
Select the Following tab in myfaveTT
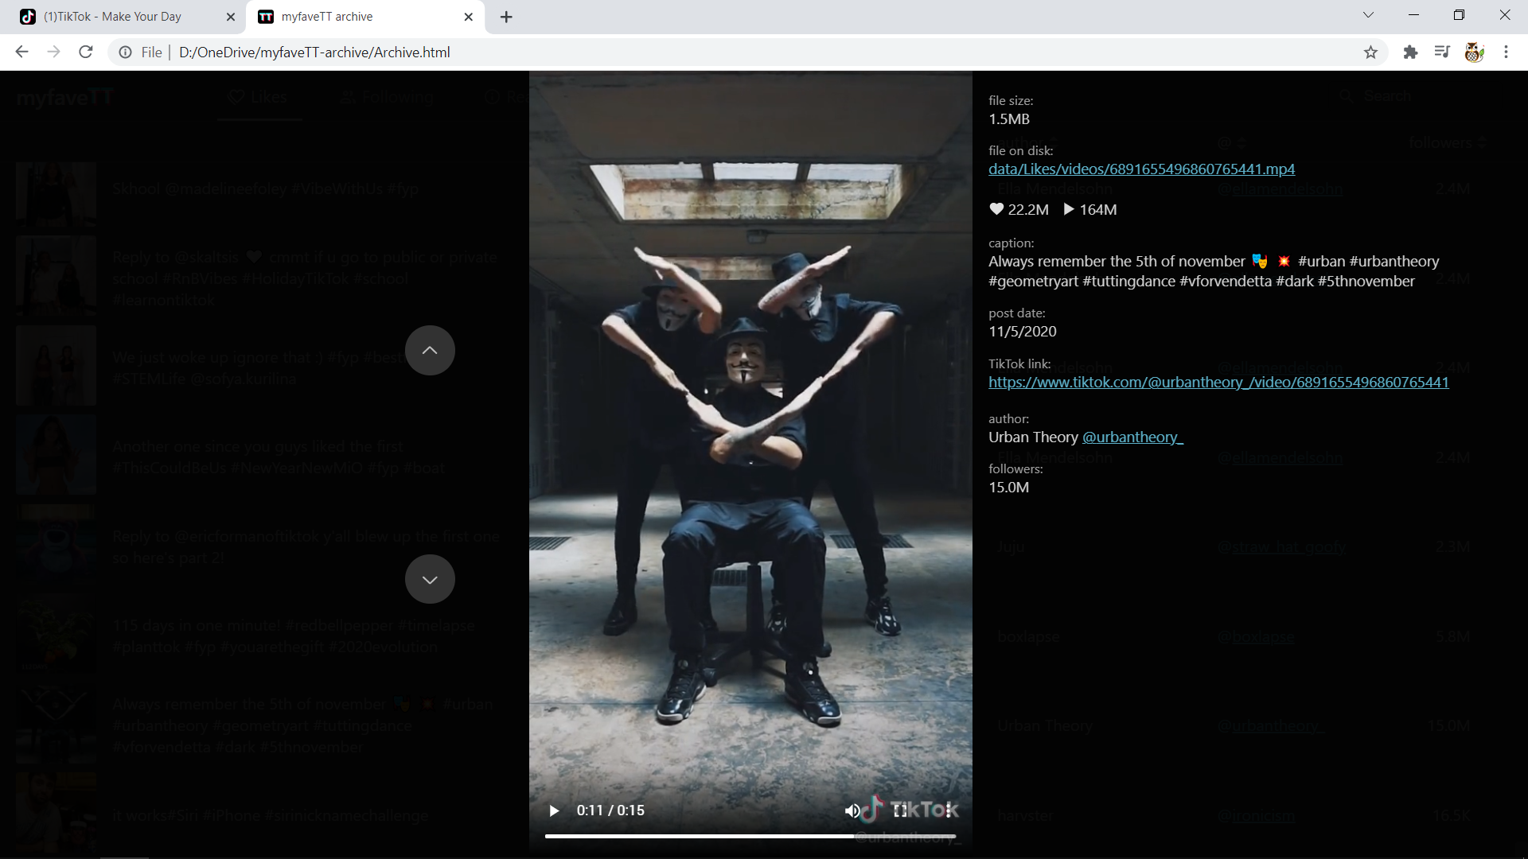coord(388,97)
